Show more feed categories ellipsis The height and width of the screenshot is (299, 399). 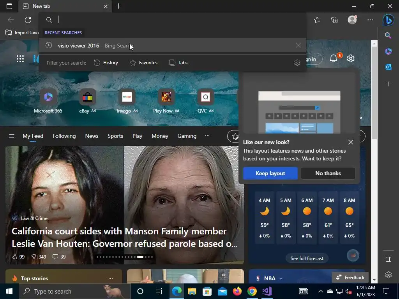pos(207,135)
